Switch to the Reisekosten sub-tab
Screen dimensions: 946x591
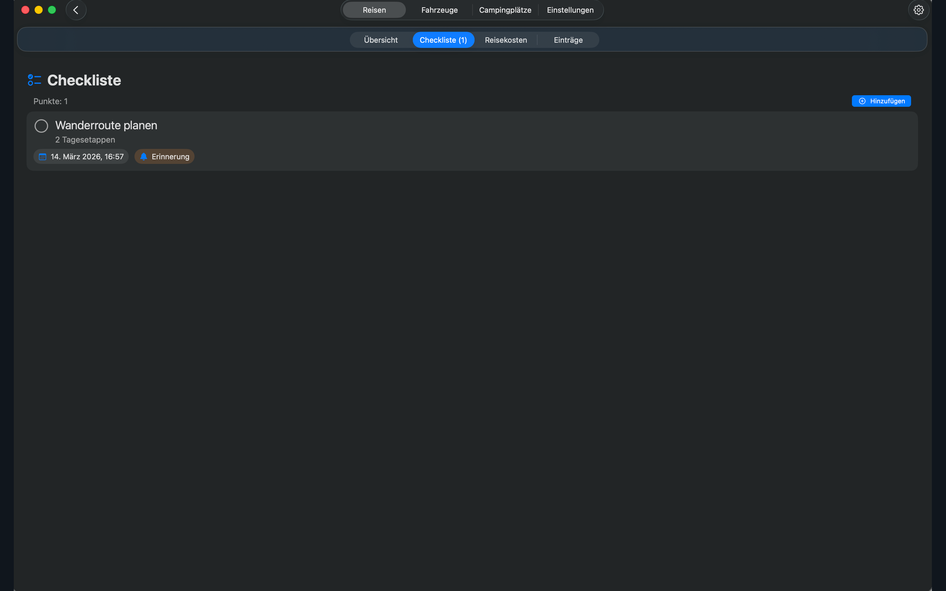[506, 40]
